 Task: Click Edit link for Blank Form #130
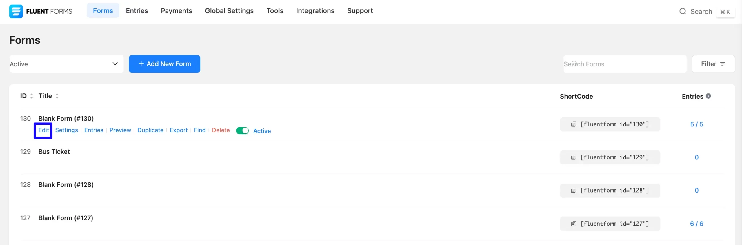click(43, 130)
